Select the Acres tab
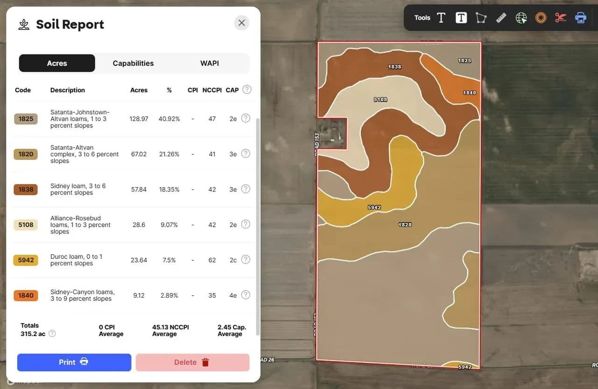Screen dimensions: 598x389 57,63
